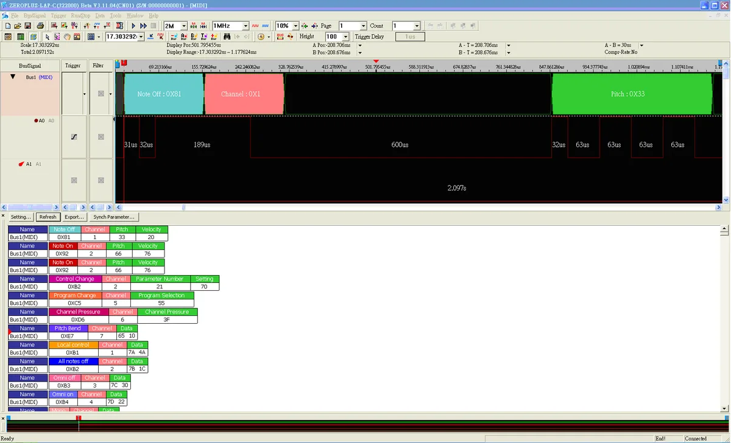Image resolution: width=731 pixels, height=443 pixels.
Task: Open the 1MHz sample rate dropdown
Action: coord(246,26)
